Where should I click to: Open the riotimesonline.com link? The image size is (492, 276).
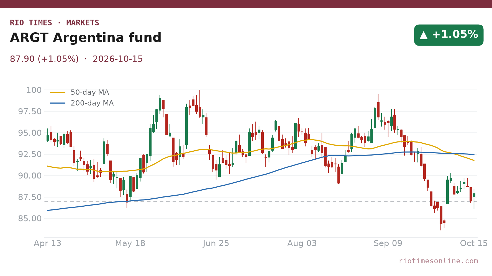tap(438, 261)
